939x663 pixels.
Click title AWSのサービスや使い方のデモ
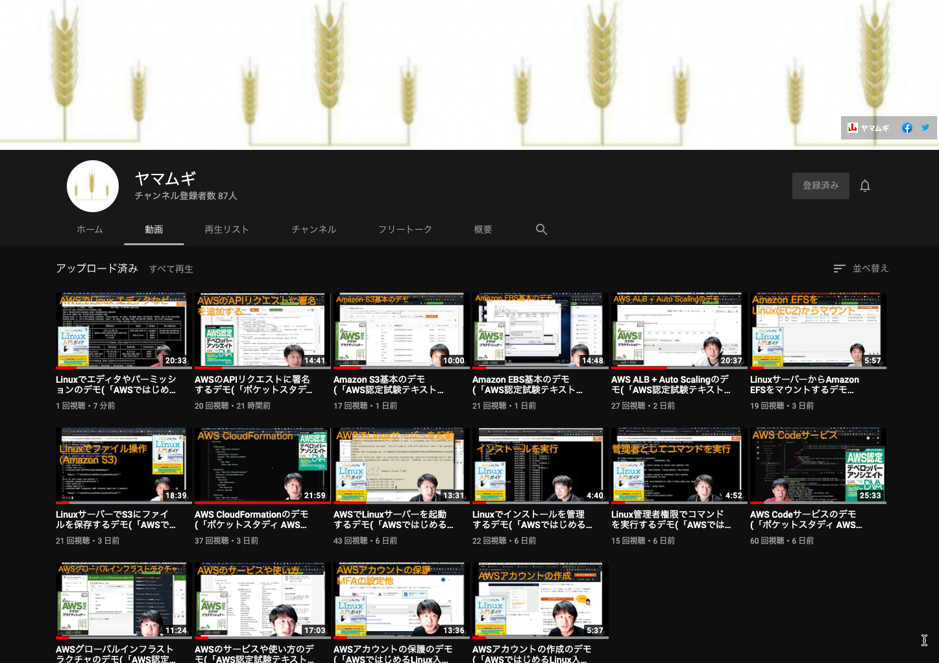[x=254, y=654]
